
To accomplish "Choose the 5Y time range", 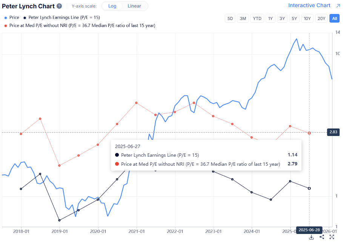I will 294,18.
